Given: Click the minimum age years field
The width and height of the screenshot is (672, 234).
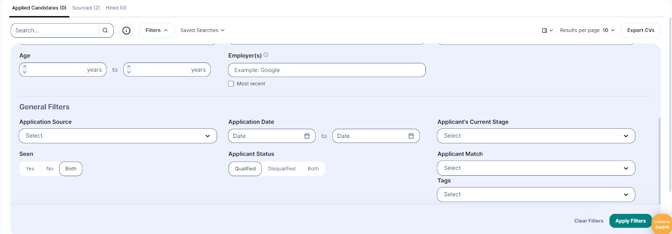Looking at the screenshot, I should point(63,70).
